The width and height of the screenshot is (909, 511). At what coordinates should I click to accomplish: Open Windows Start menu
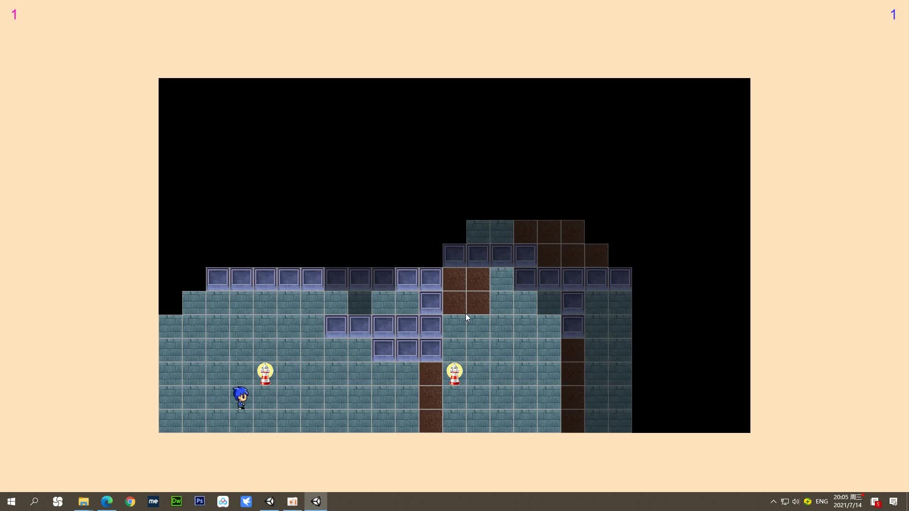[x=11, y=501]
